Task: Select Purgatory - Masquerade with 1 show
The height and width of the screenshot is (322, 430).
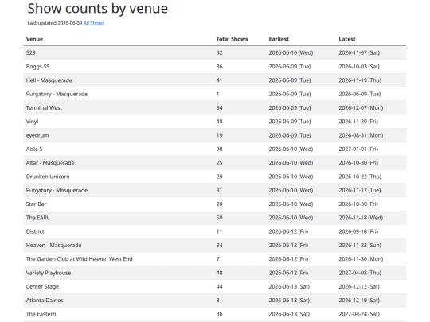Action: coord(57,94)
